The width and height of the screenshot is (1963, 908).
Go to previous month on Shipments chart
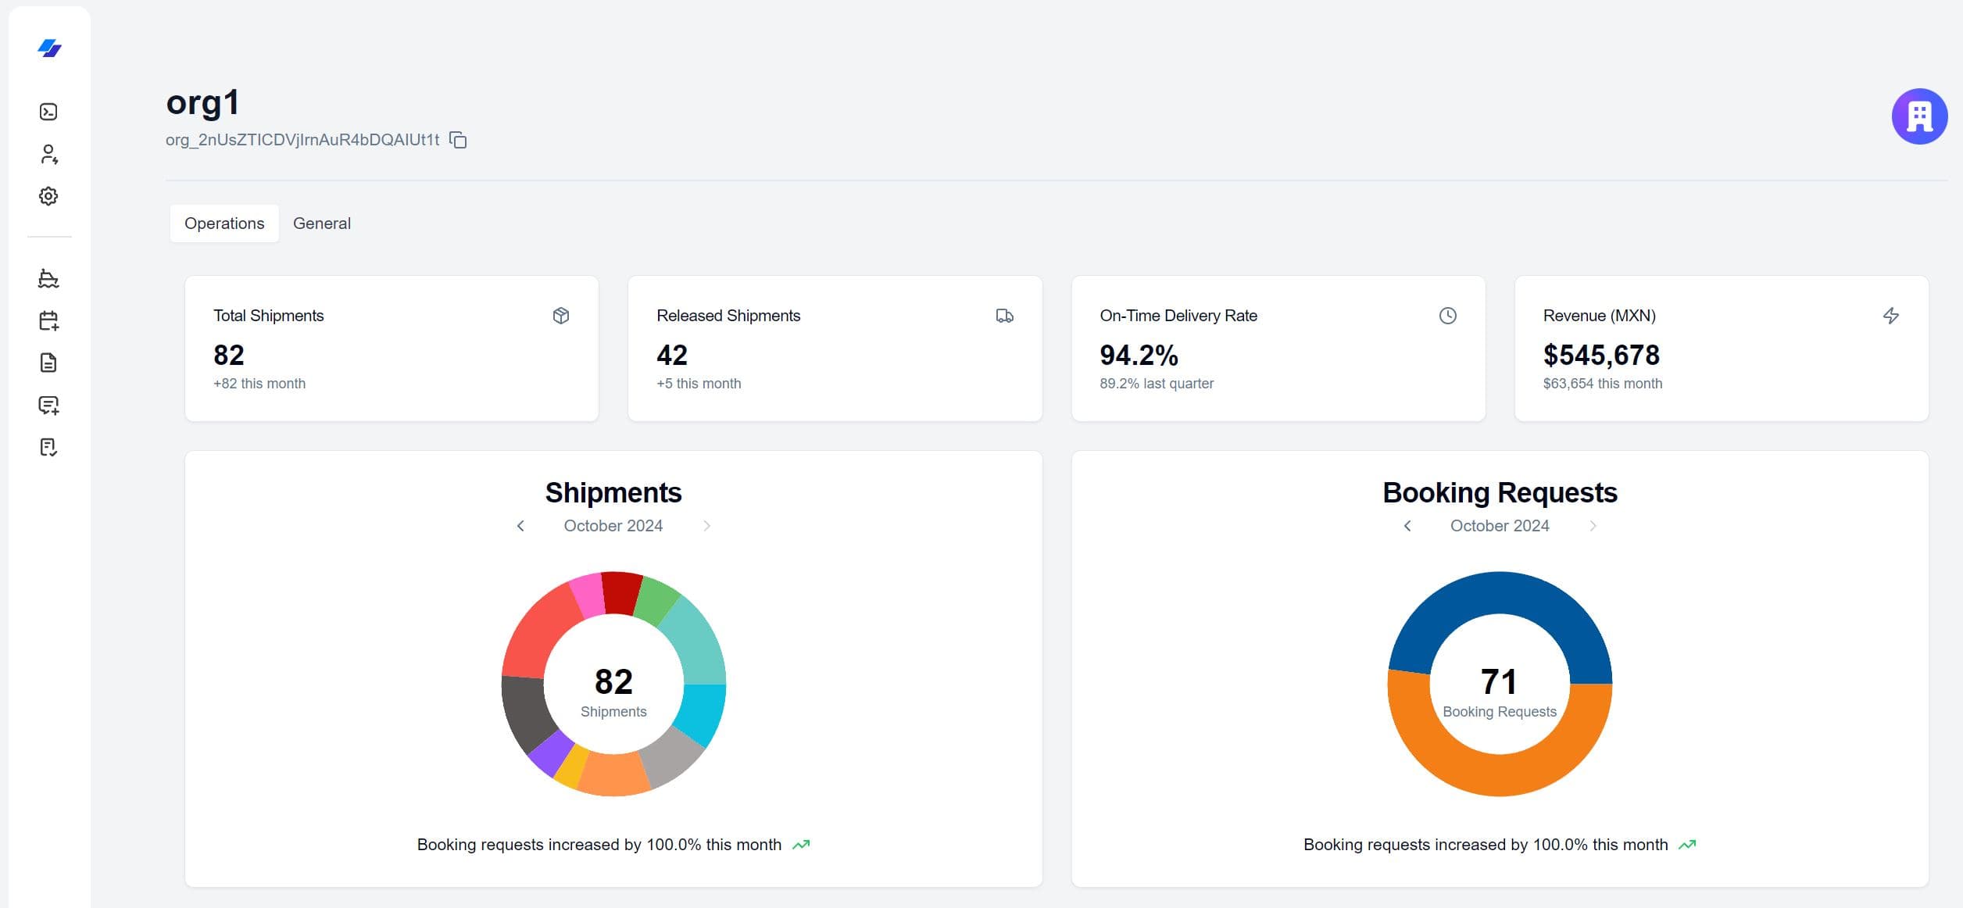520,526
